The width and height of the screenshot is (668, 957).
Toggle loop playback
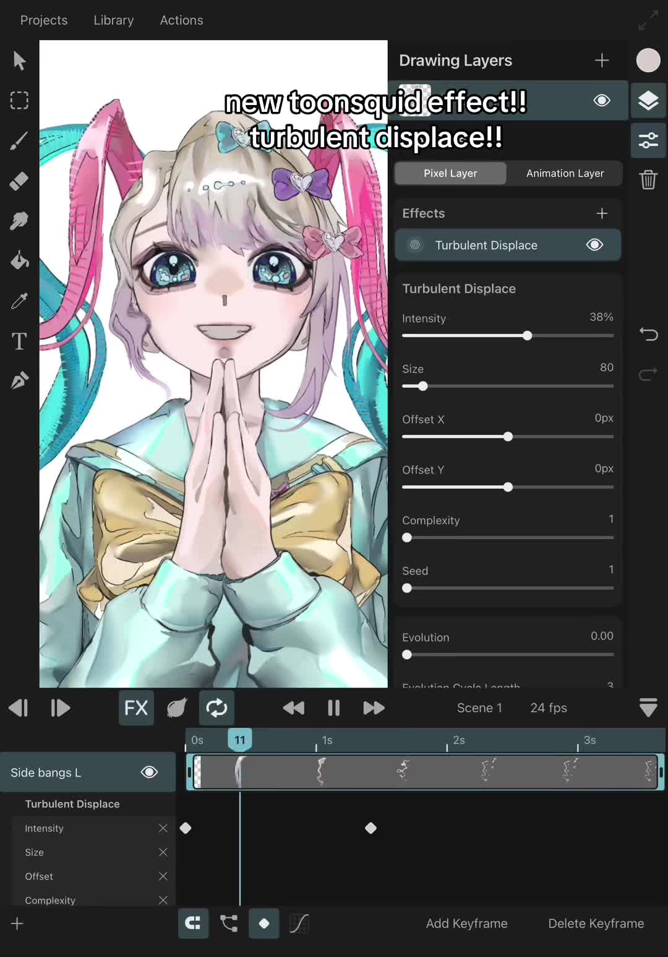[216, 708]
